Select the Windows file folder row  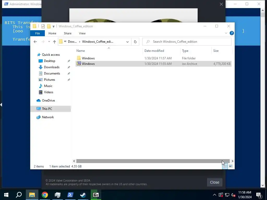pyautogui.click(x=153, y=58)
